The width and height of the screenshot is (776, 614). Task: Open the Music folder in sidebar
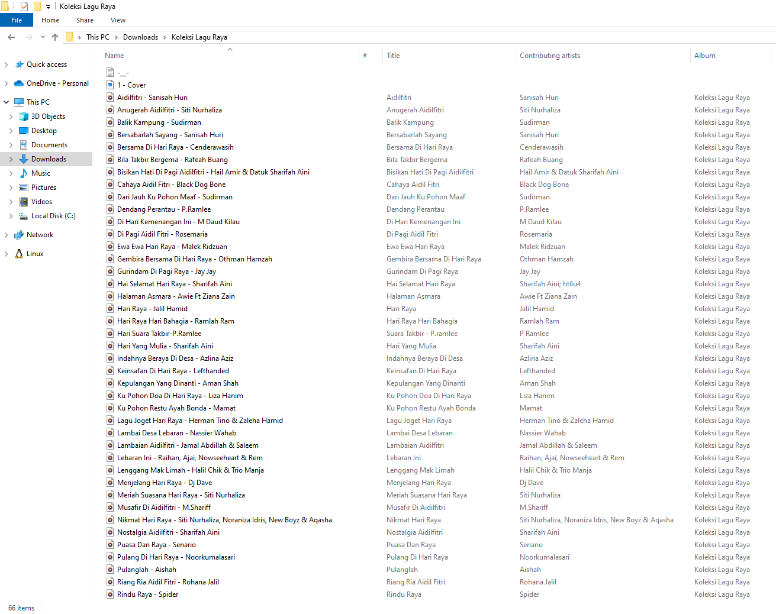(41, 173)
